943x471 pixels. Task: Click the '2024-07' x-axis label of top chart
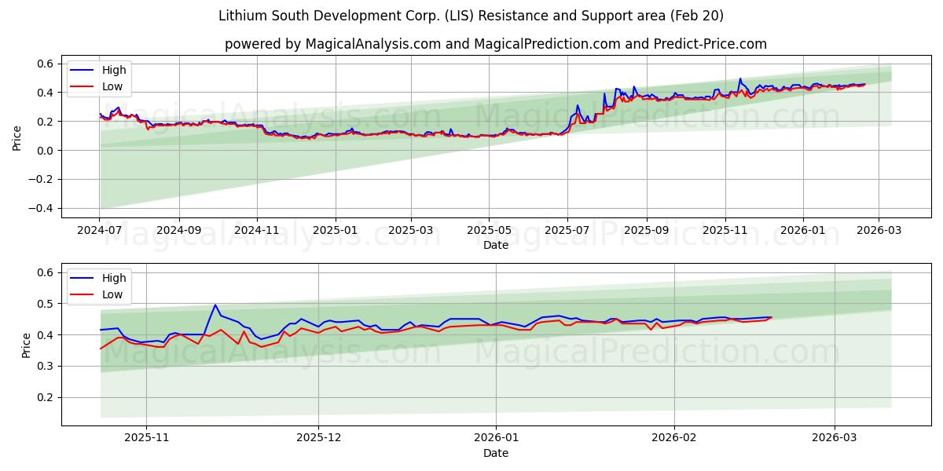click(x=100, y=231)
